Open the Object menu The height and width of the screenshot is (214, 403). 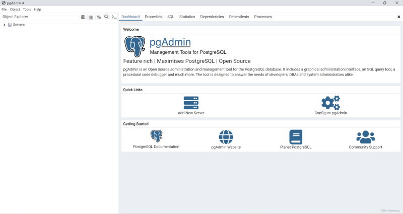(15, 9)
